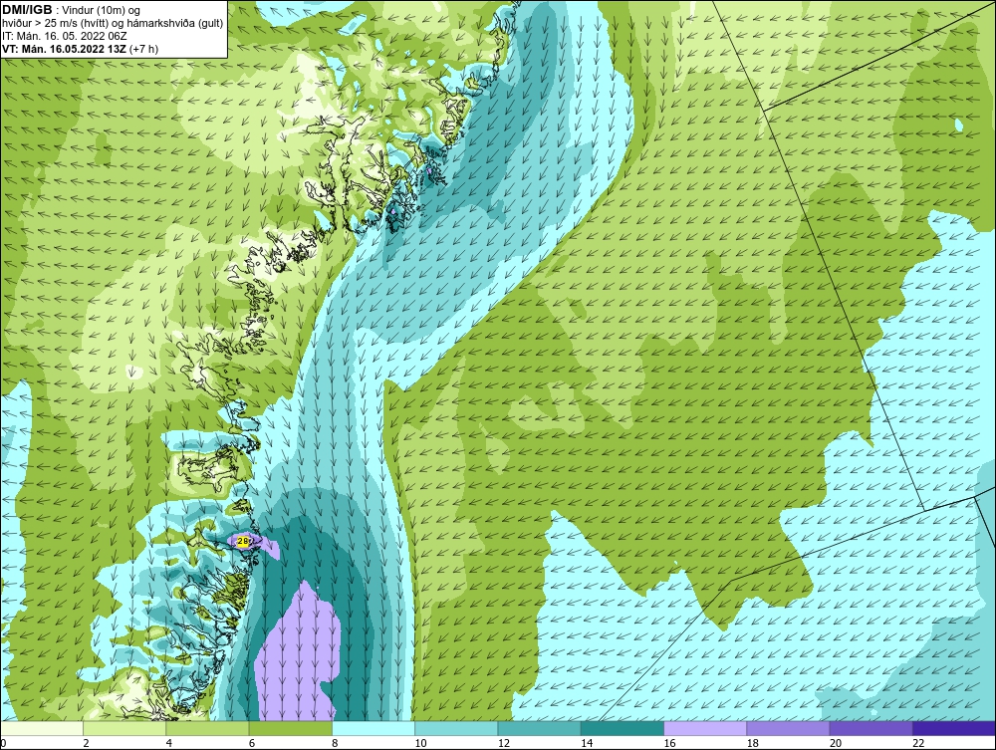Click the legend label 8
The height and width of the screenshot is (750, 996).
coord(335,744)
